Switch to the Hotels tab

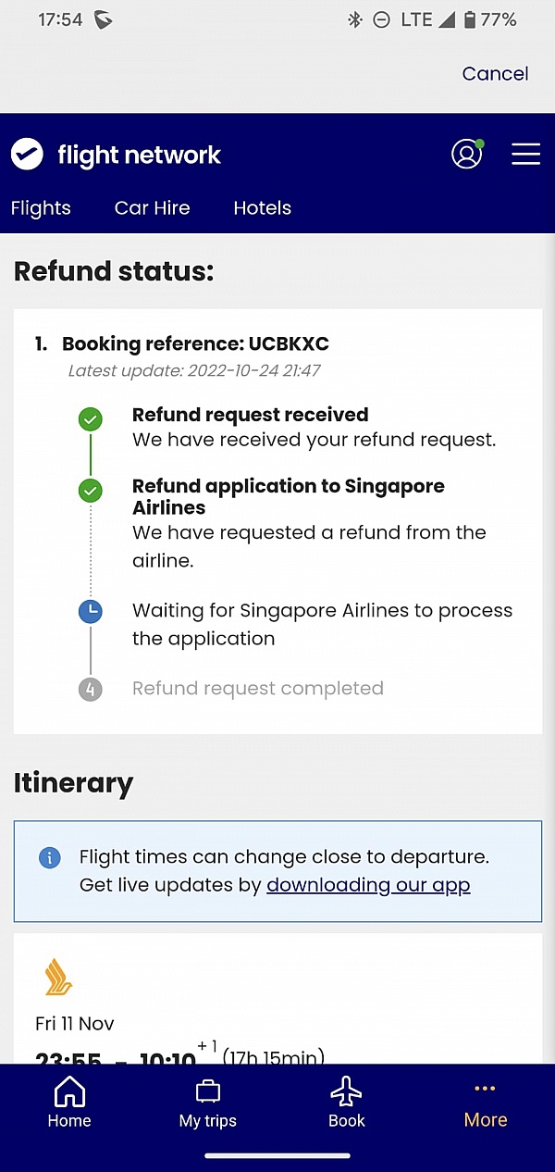coord(262,208)
